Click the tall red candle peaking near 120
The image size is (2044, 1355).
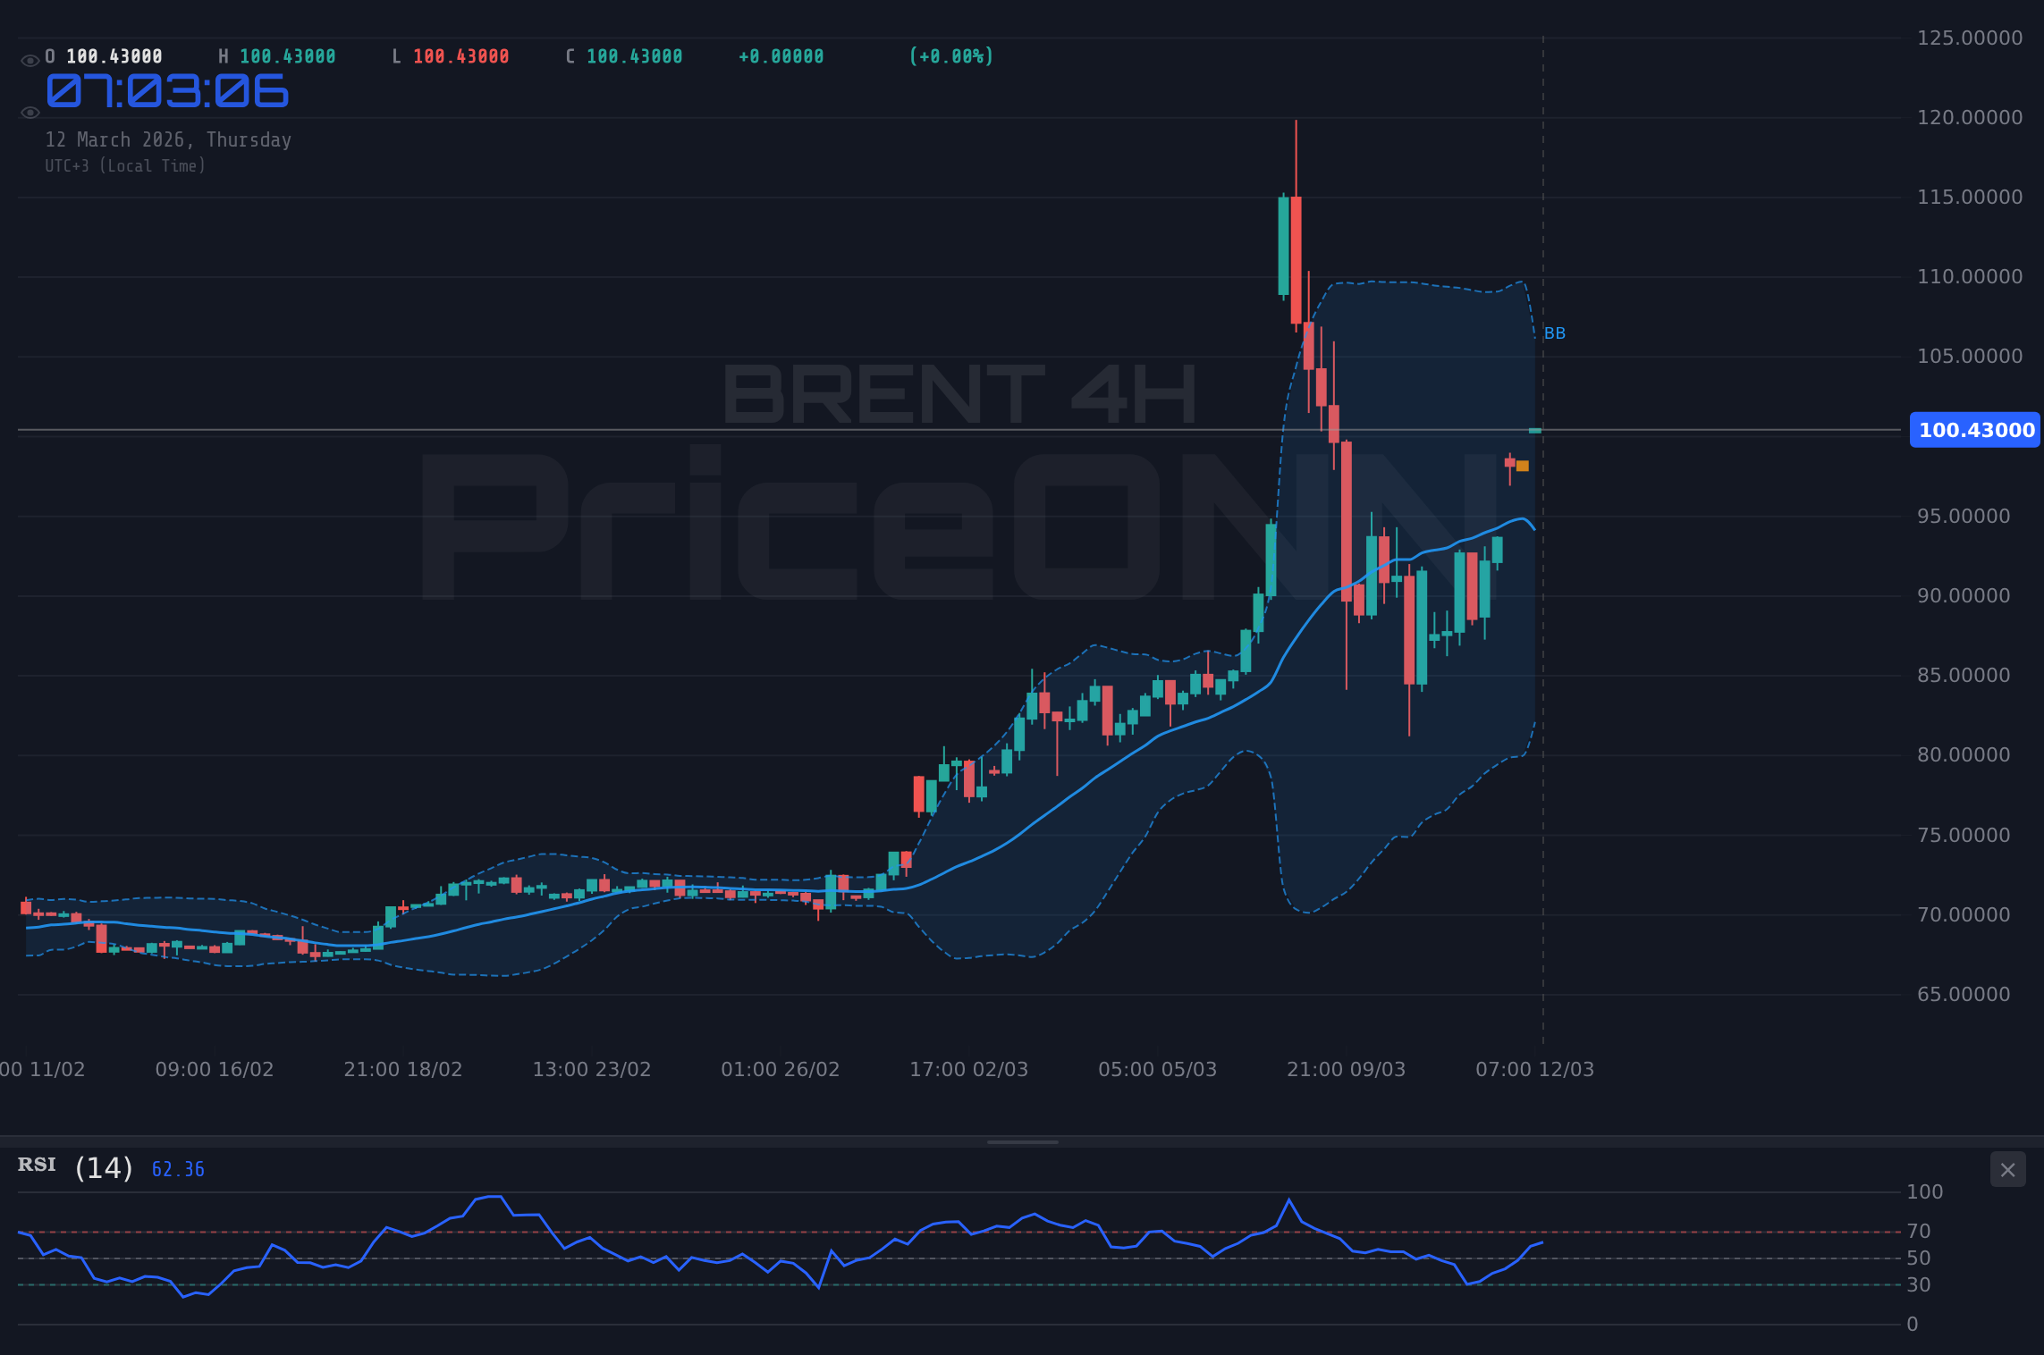pos(1296,259)
